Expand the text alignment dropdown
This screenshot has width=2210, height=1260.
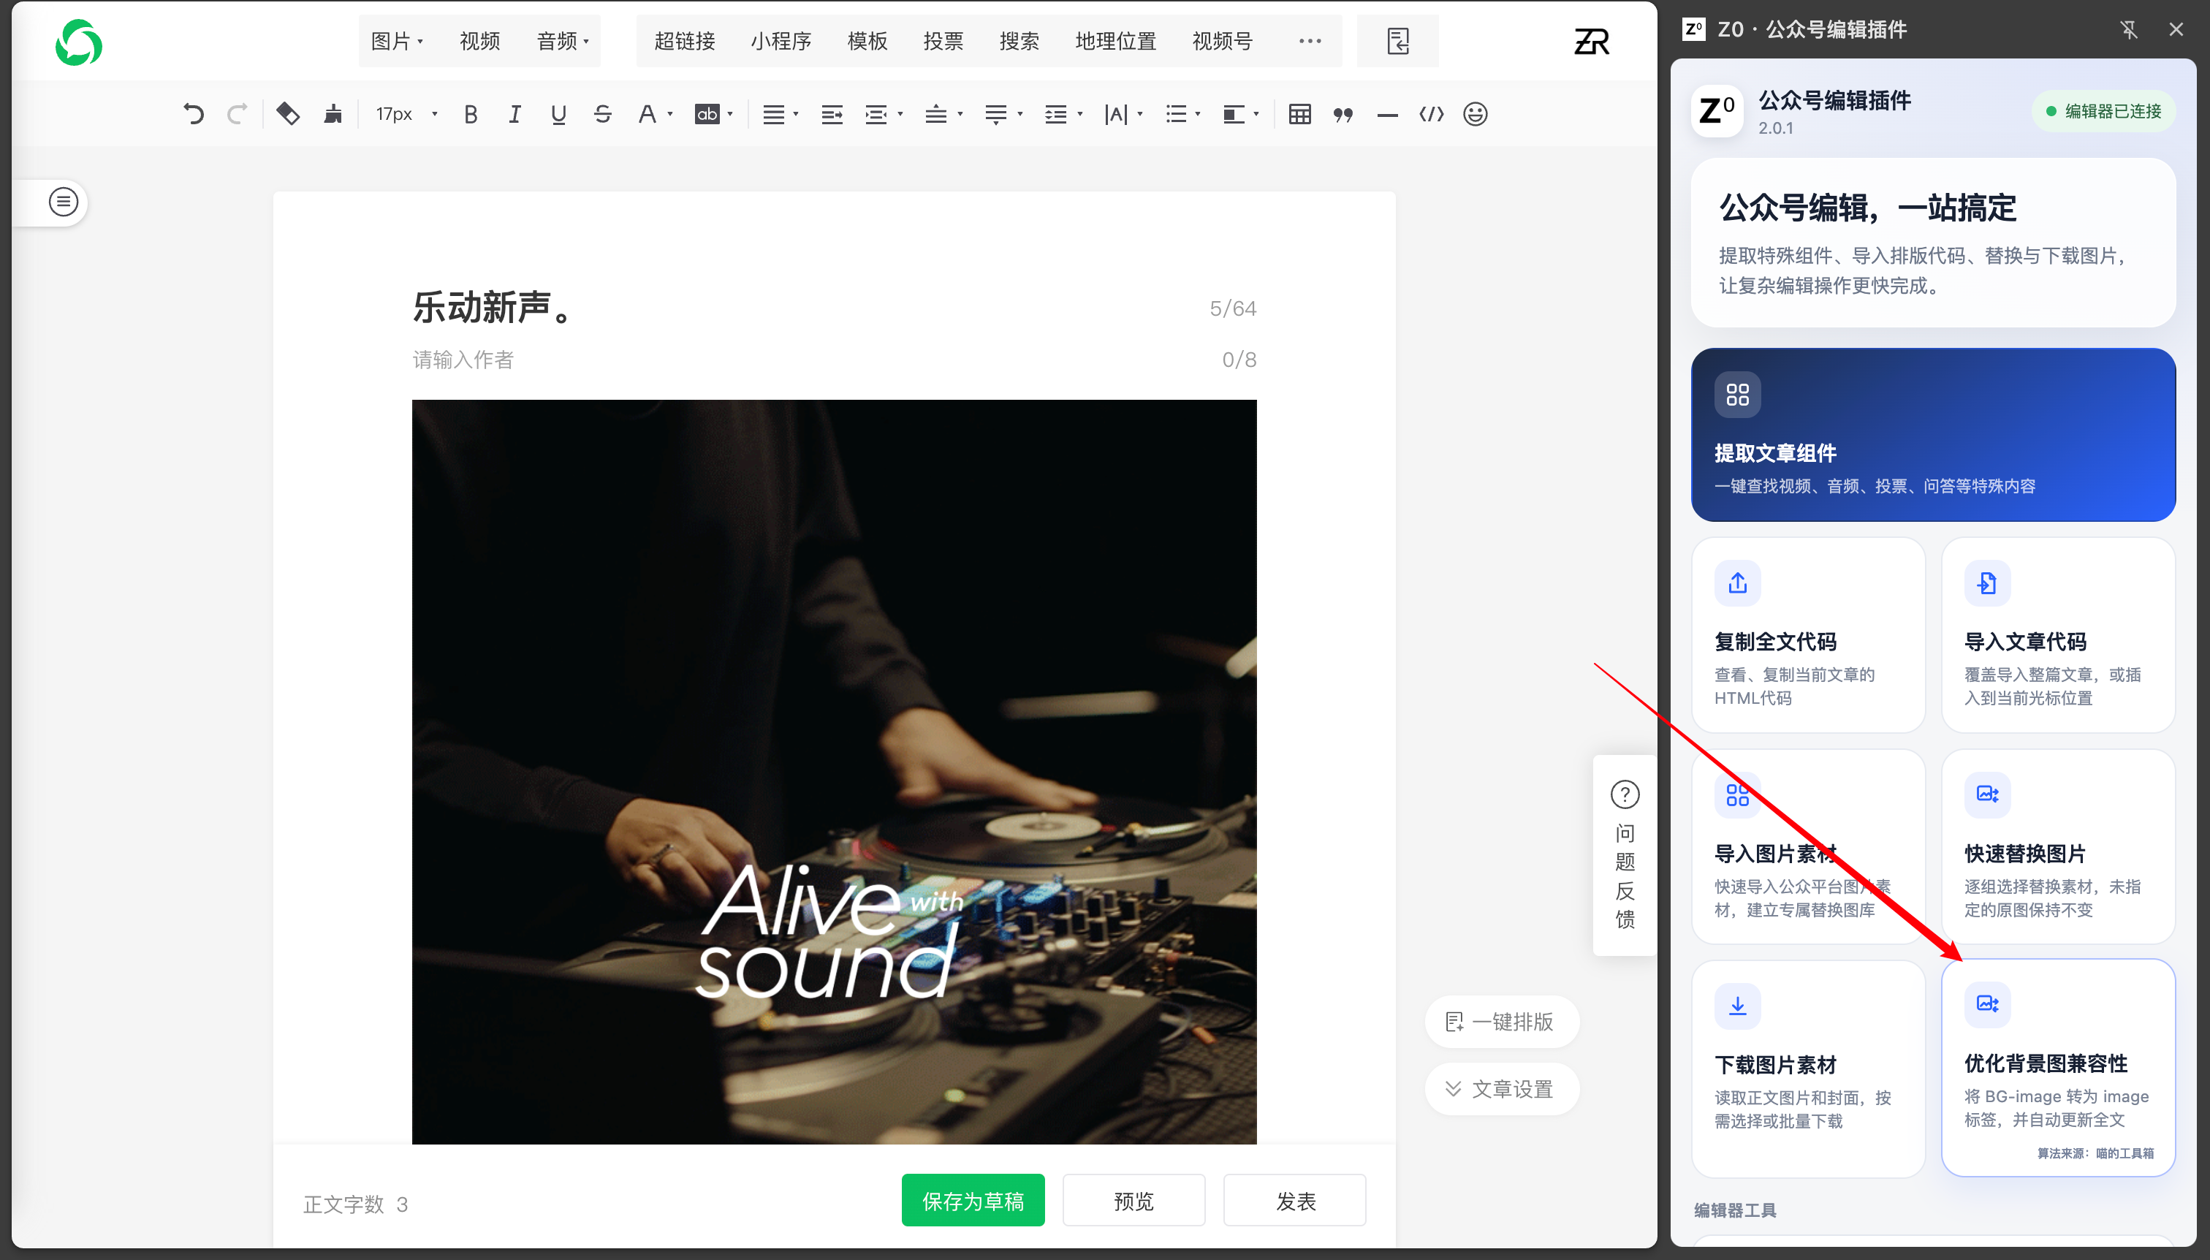[x=795, y=114]
